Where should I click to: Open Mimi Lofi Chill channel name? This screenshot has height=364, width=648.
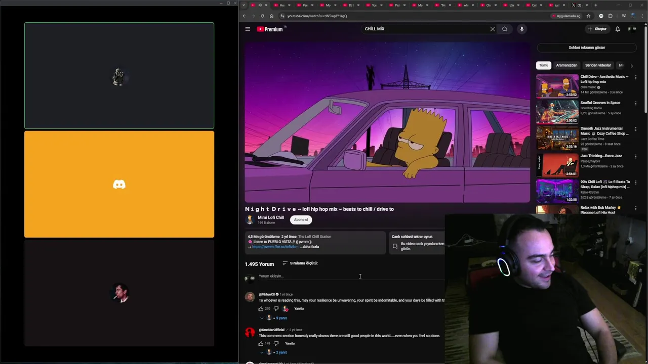pos(271,217)
